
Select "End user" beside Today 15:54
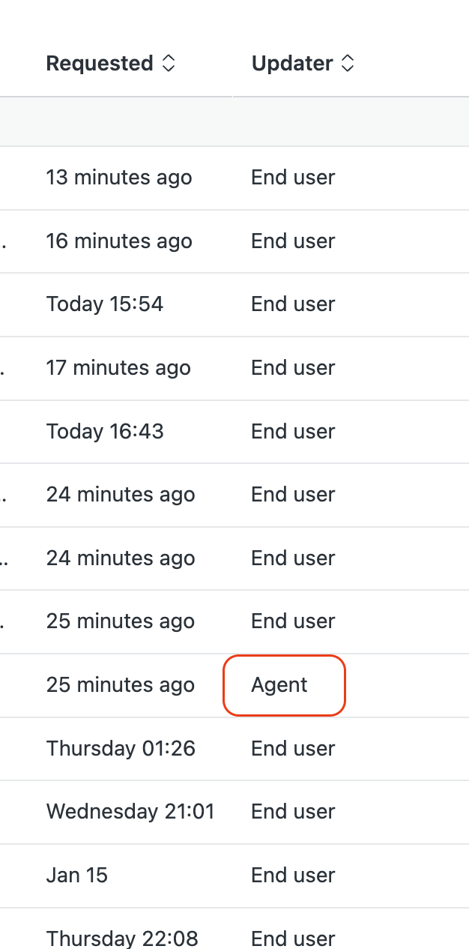click(293, 304)
